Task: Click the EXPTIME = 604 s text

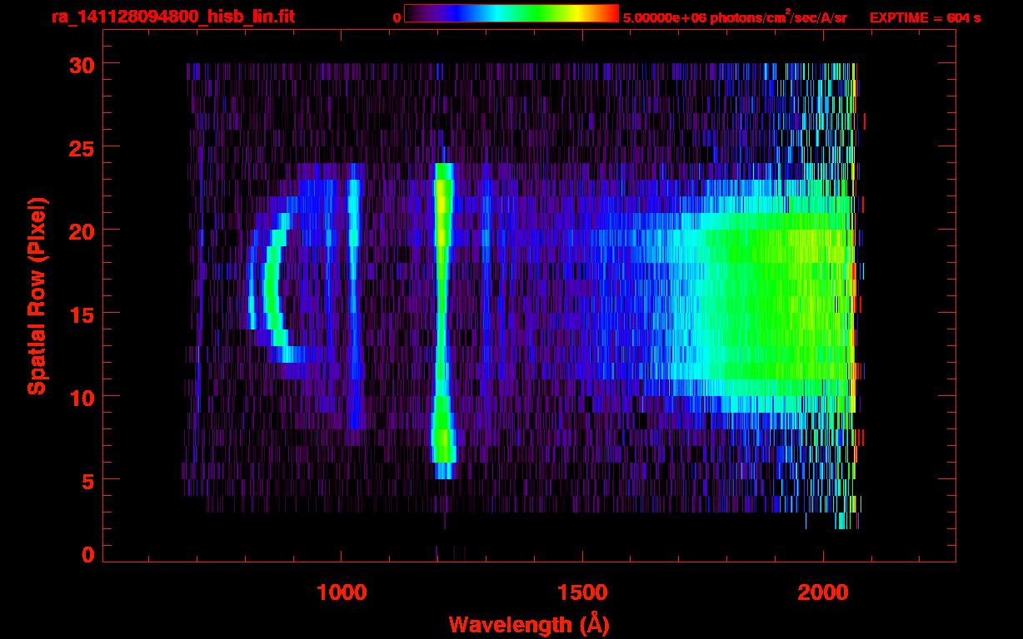Action: 925,17
